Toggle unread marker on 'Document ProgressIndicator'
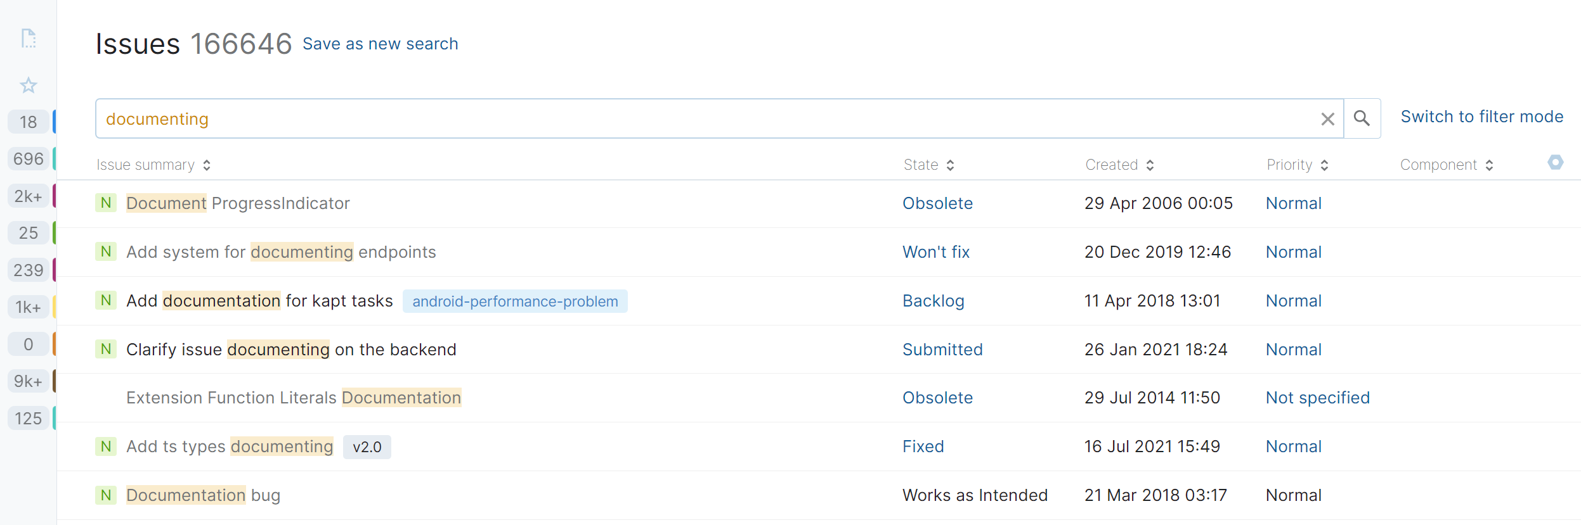This screenshot has height=525, width=1581. (106, 203)
